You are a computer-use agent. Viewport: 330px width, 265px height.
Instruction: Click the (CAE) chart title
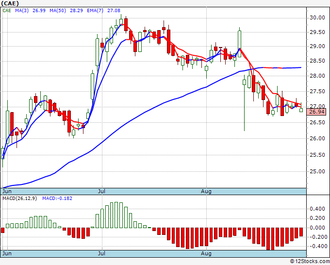click(10, 3)
